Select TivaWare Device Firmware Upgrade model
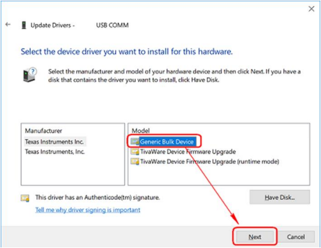The image size is (321, 248). coord(188,151)
